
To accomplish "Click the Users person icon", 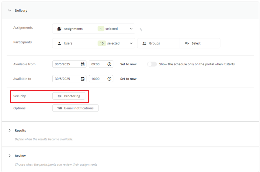I will (59, 43).
